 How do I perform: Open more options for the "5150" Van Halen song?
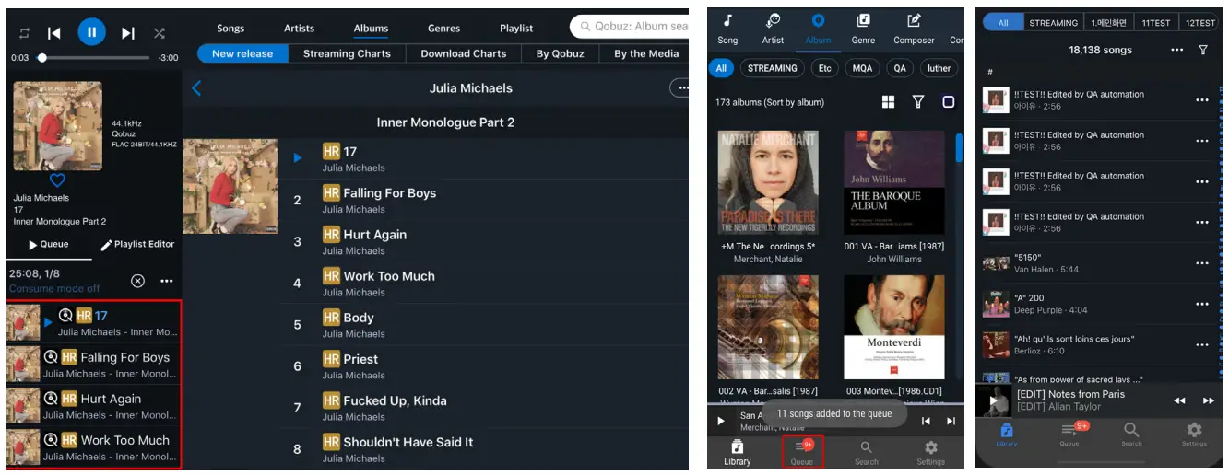(1202, 263)
